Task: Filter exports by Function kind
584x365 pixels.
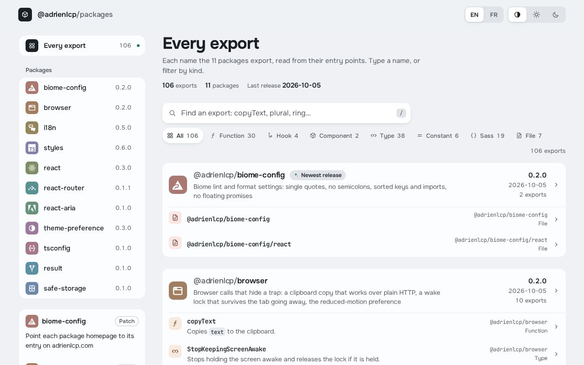Action: tap(233, 136)
